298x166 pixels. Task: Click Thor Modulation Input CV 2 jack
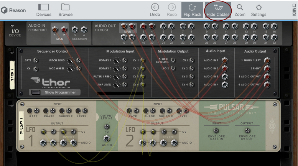(143, 68)
